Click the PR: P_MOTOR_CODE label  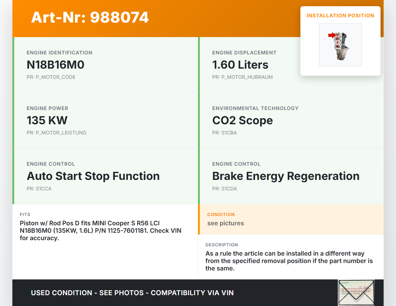51,77
